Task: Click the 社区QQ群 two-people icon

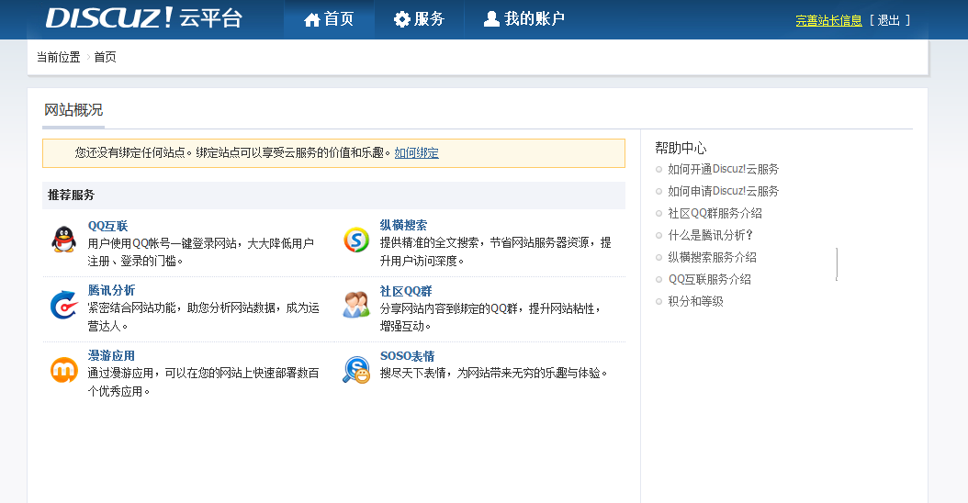Action: tap(356, 305)
